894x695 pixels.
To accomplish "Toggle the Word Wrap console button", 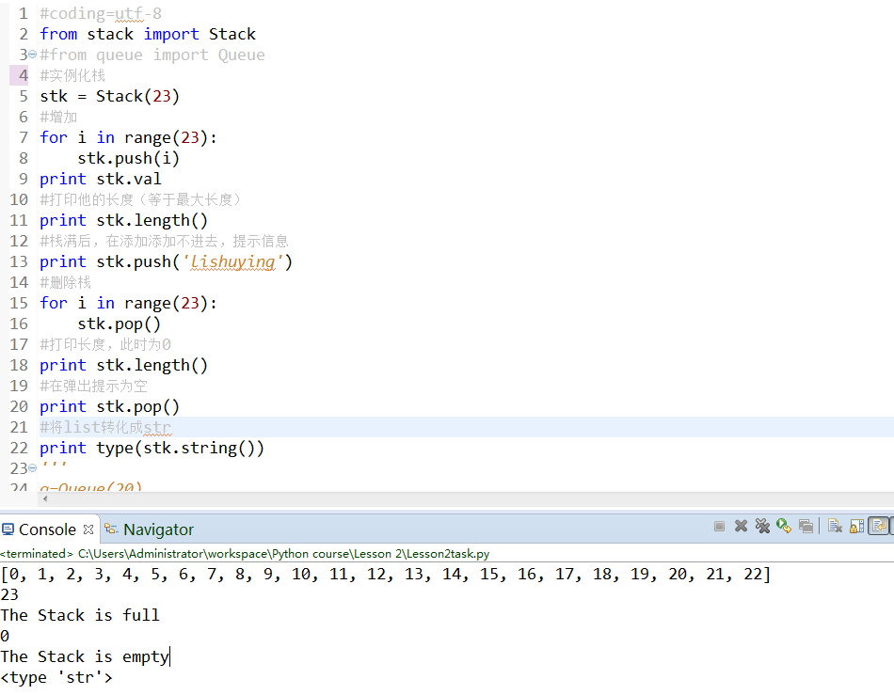I will coord(879,526).
